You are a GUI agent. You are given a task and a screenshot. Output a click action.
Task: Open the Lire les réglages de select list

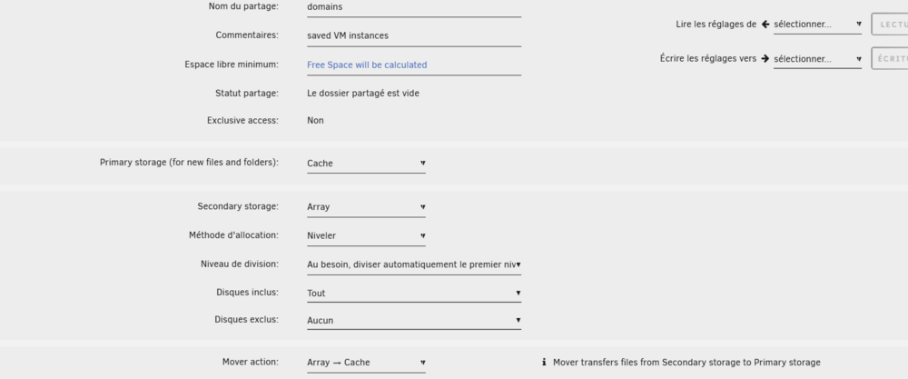(817, 25)
